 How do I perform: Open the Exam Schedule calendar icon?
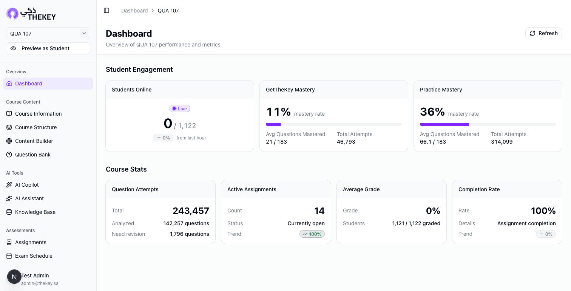coord(9,256)
